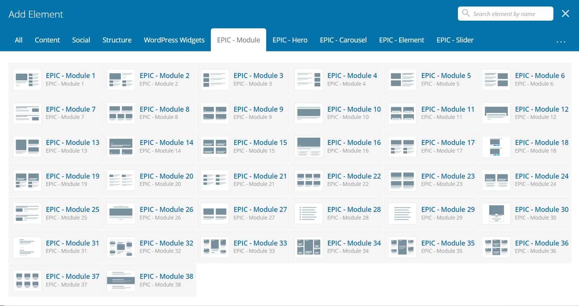The image size is (579, 306).
Task: Switch to the EPIC - Hero tab
Action: tap(290, 40)
